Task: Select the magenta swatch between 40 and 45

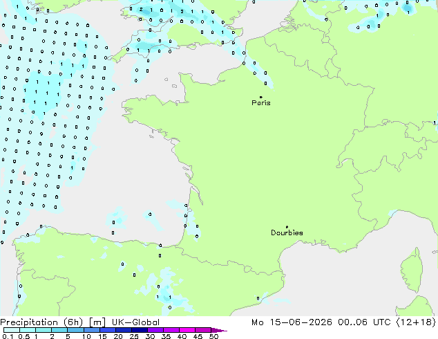Action: [187, 330]
